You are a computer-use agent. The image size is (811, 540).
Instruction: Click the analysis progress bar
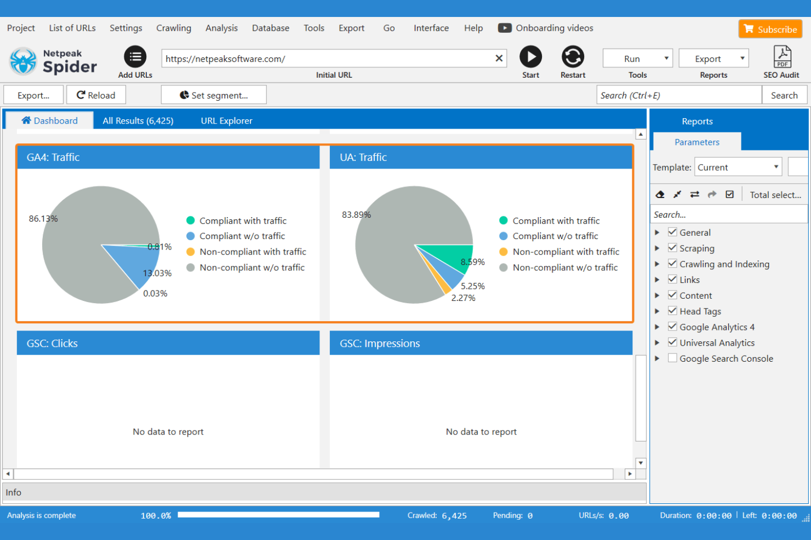pos(278,515)
